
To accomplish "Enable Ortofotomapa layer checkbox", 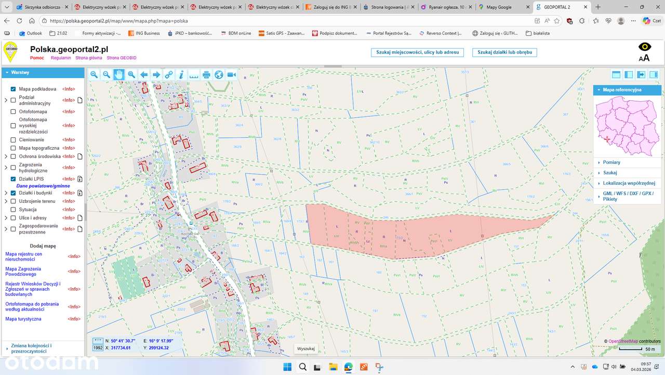I will point(14,111).
